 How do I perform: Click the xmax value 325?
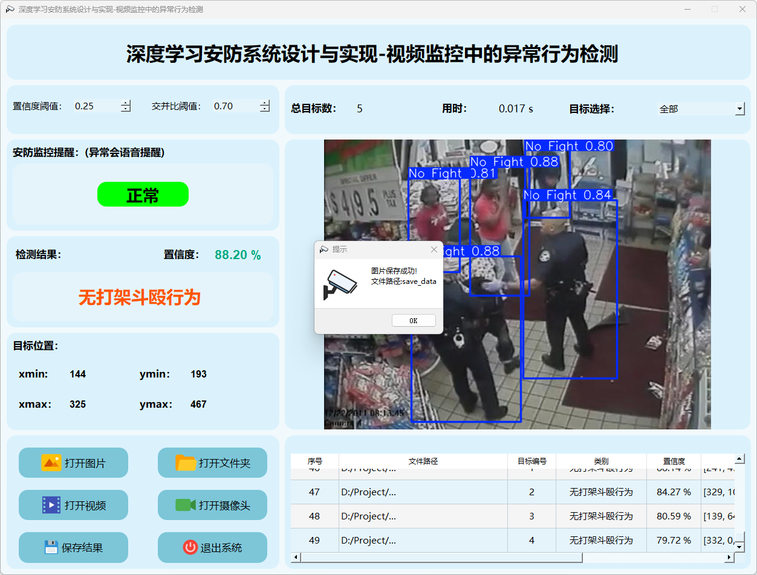(x=77, y=404)
